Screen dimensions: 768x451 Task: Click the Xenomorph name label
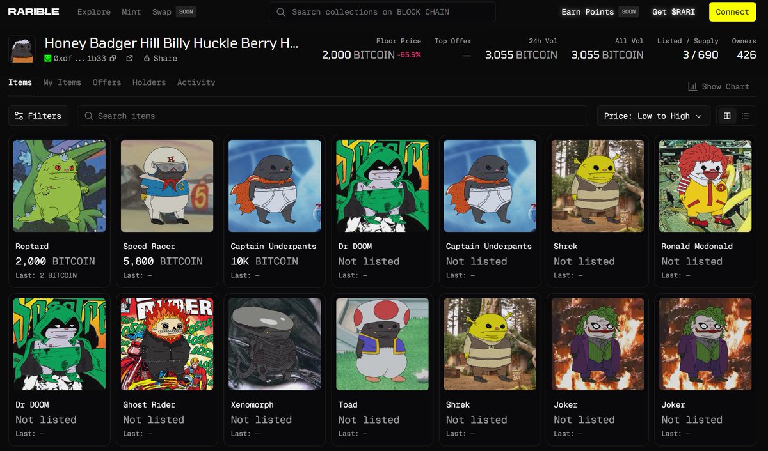(x=252, y=404)
